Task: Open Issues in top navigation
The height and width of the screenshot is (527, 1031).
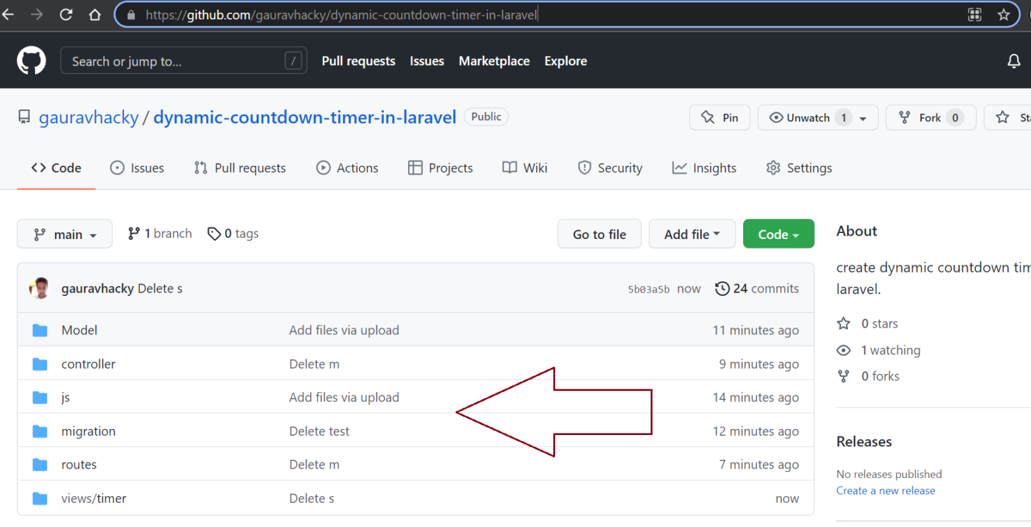Action: pyautogui.click(x=427, y=61)
